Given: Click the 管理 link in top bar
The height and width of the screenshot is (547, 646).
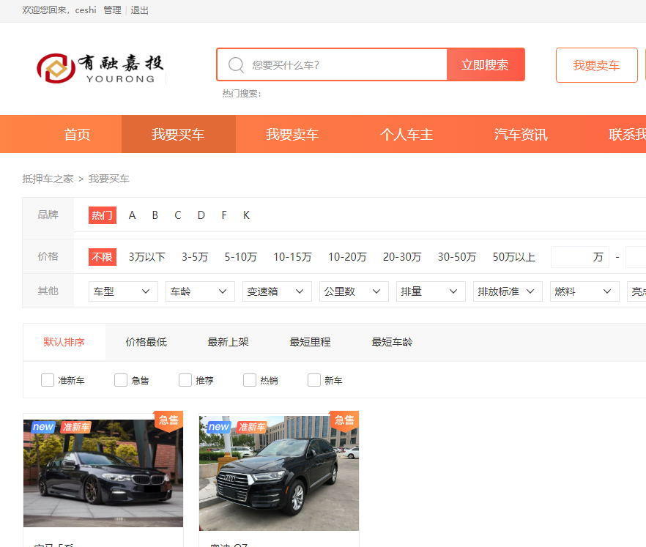Looking at the screenshot, I should point(113,10).
